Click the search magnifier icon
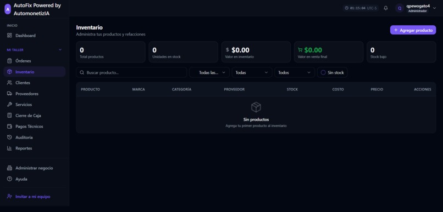The image size is (443, 212). (82, 72)
